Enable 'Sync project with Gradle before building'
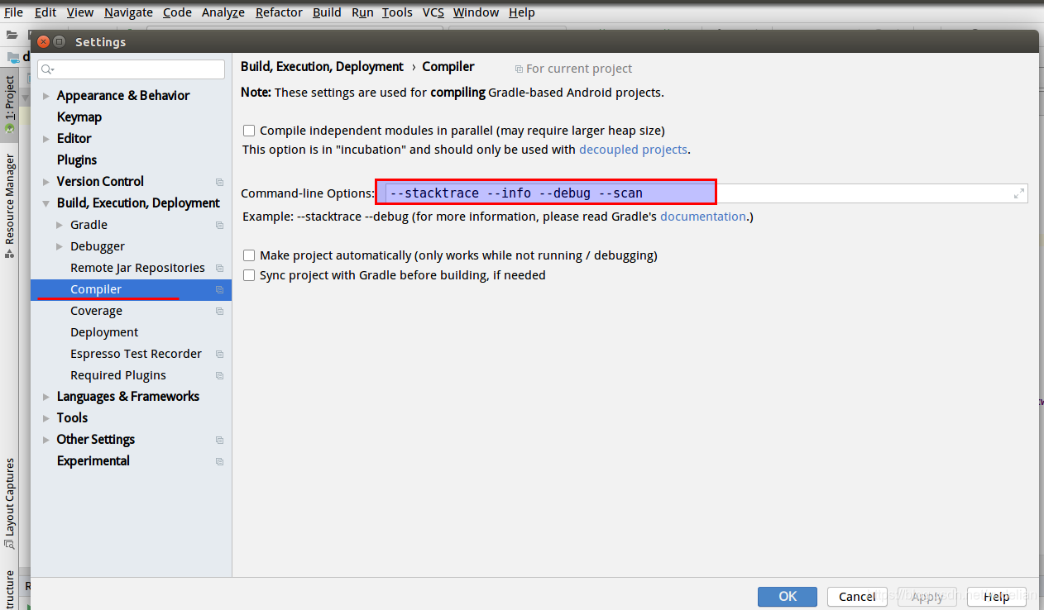The image size is (1044, 610). point(249,274)
